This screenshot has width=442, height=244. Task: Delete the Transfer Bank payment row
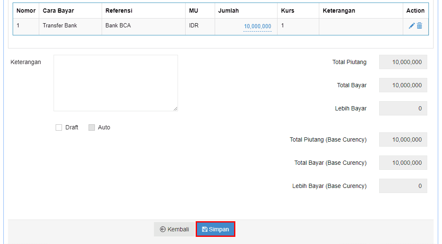pyautogui.click(x=420, y=26)
